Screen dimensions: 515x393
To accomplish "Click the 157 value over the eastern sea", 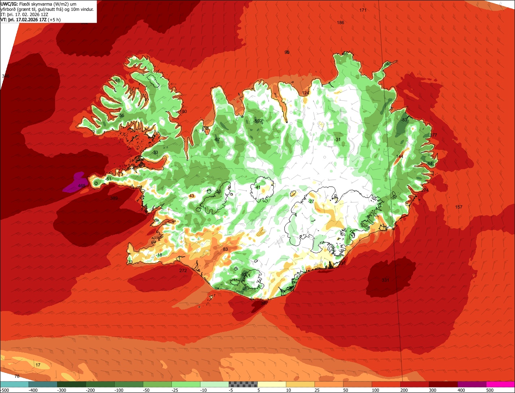I will (x=459, y=207).
